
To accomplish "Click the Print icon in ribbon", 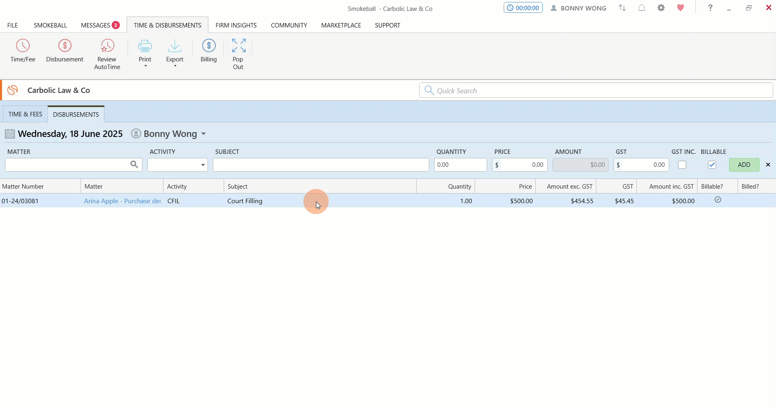I will click(x=145, y=46).
